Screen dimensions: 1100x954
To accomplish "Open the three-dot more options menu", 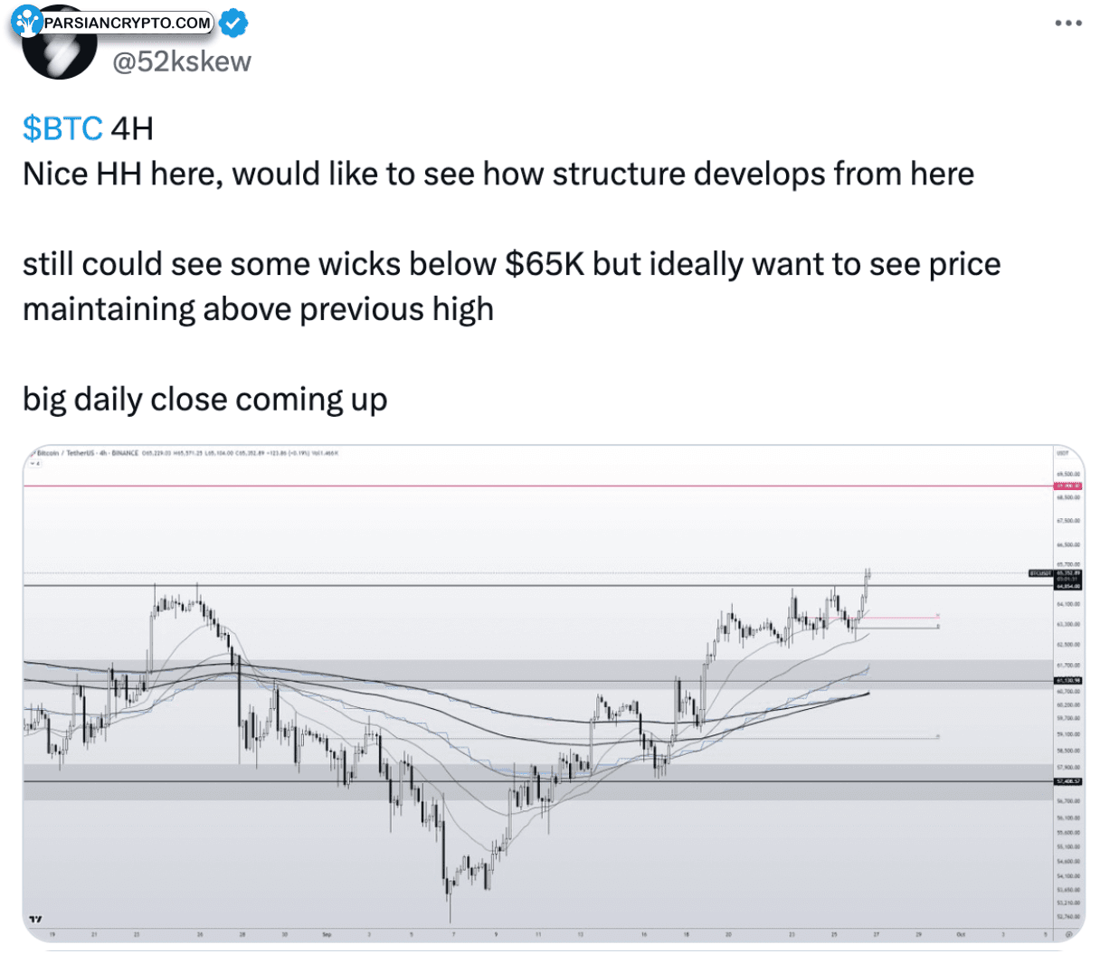I will [x=1067, y=23].
